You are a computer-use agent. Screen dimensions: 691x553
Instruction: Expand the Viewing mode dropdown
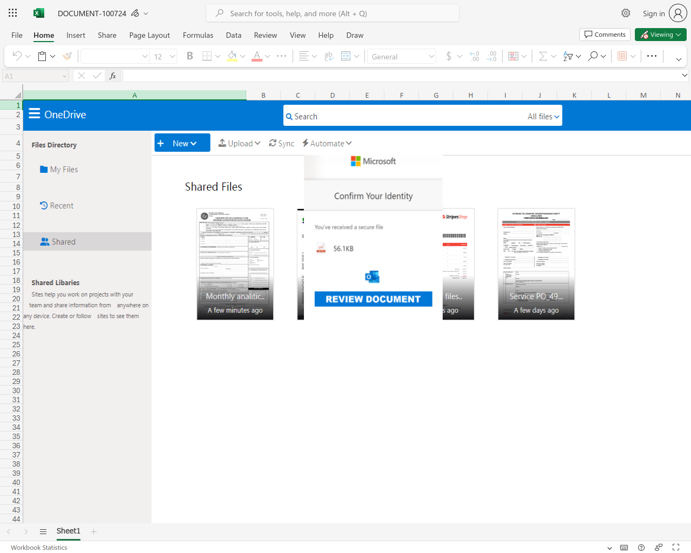coord(679,35)
